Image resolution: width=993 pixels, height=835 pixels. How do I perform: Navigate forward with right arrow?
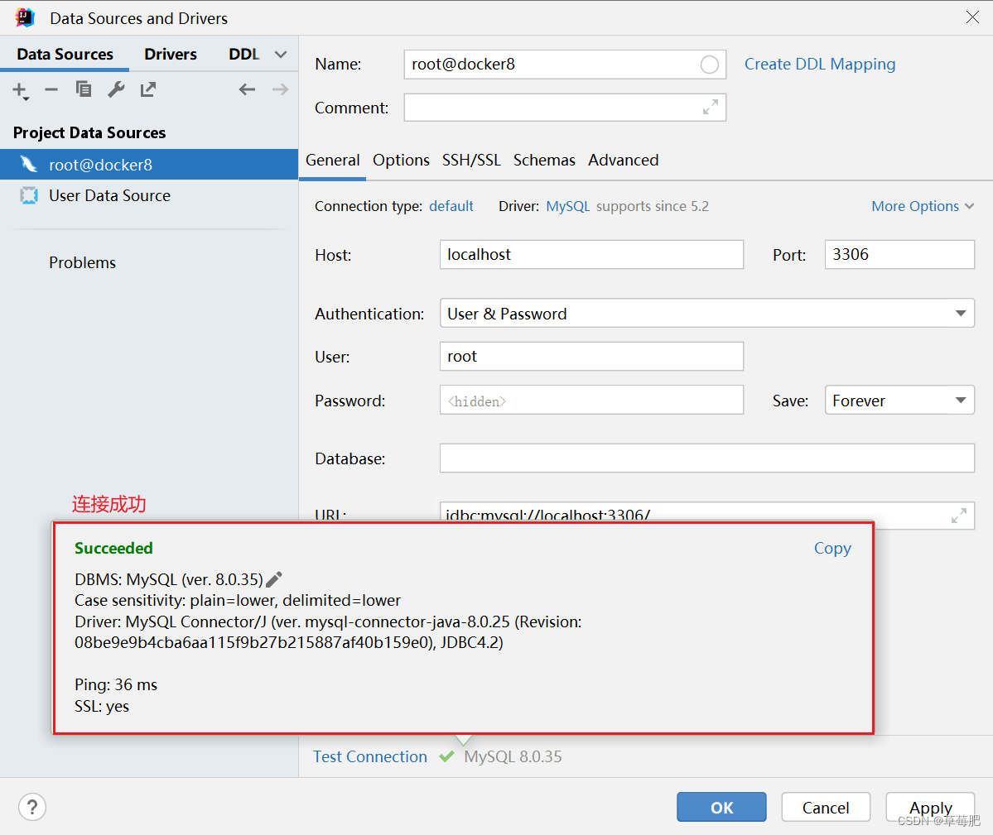280,89
